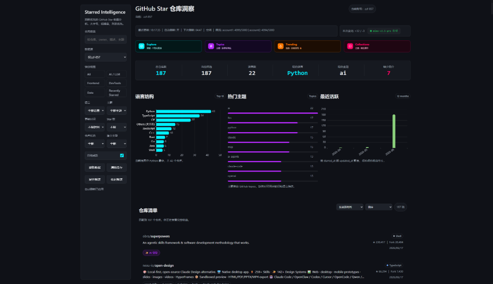Click the TypeScript language tag on open-design

pos(394,265)
